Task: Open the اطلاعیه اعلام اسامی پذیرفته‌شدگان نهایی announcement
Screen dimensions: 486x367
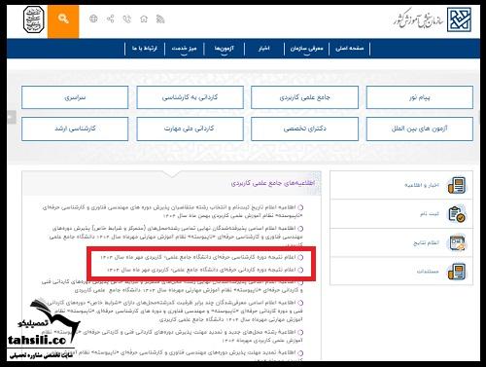Action: tap(176, 237)
